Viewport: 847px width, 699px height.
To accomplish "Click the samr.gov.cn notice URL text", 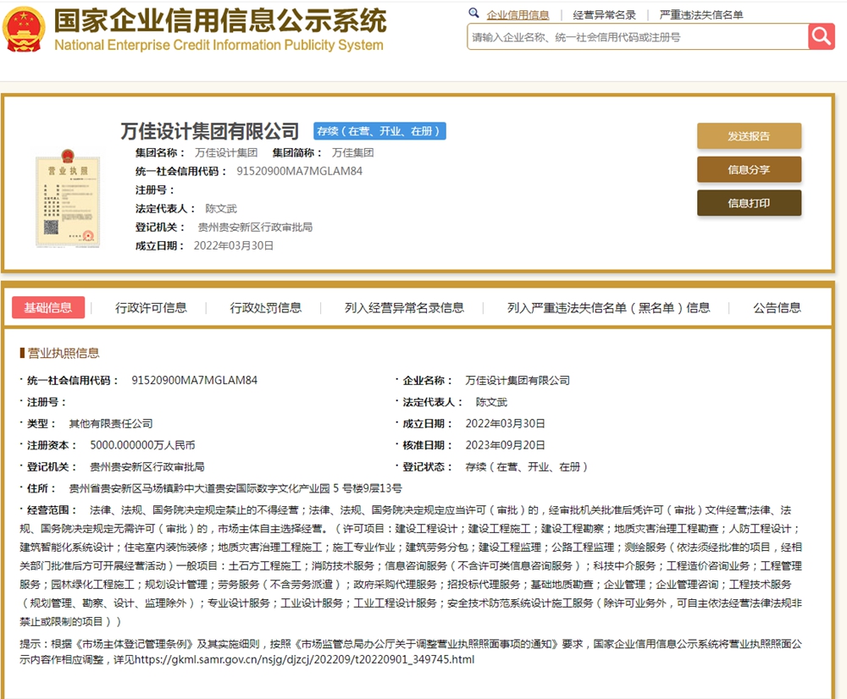I will pos(305,659).
